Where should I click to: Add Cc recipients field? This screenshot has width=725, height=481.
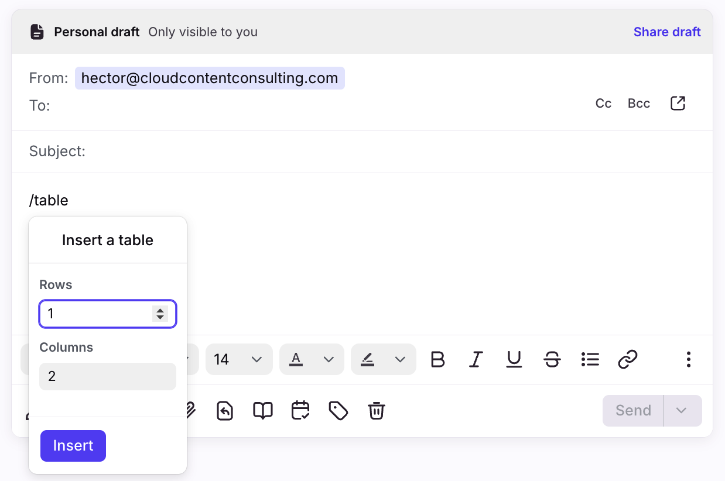(x=603, y=104)
